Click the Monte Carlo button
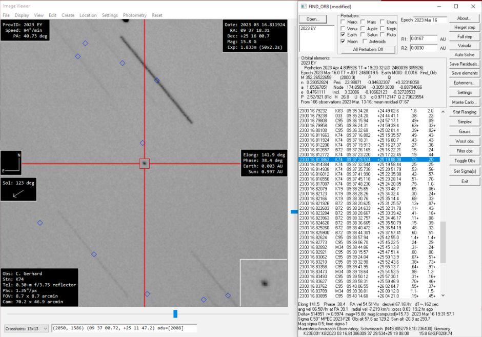Screen dimensions: 482x337 coord(465,103)
